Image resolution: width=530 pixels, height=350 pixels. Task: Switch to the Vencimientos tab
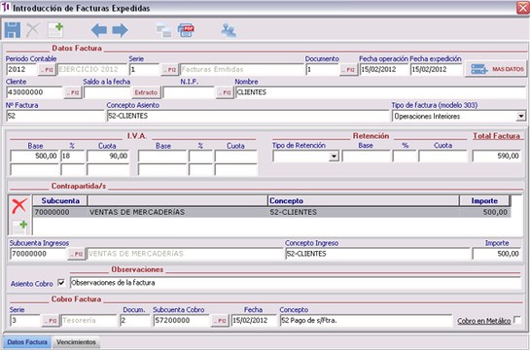(x=76, y=342)
